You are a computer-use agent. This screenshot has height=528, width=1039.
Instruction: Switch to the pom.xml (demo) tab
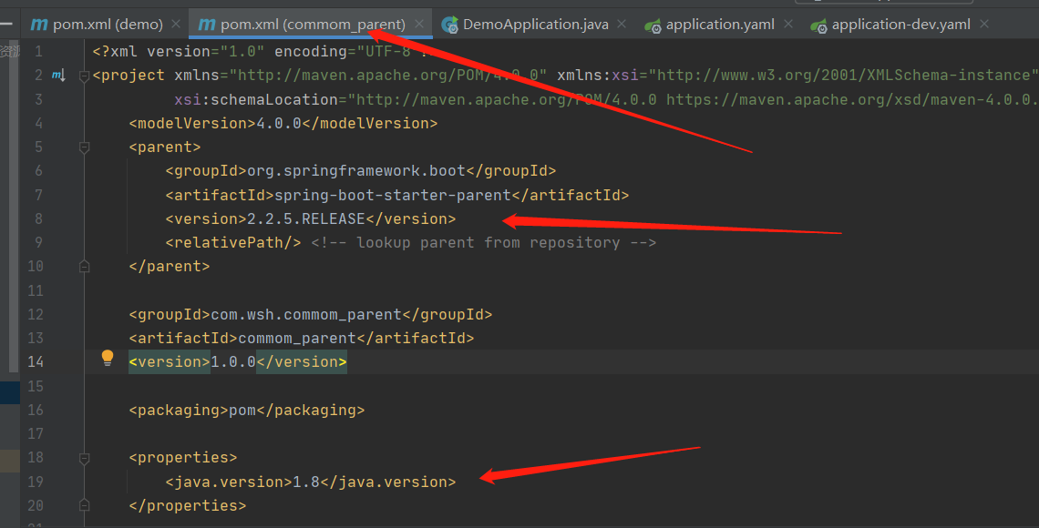pyautogui.click(x=108, y=25)
